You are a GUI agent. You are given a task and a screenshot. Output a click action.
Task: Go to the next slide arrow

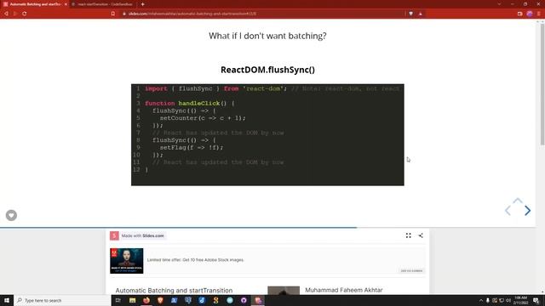click(x=528, y=211)
